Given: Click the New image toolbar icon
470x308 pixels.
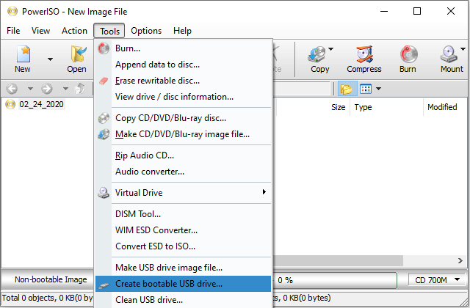Looking at the screenshot, I should 23,54.
